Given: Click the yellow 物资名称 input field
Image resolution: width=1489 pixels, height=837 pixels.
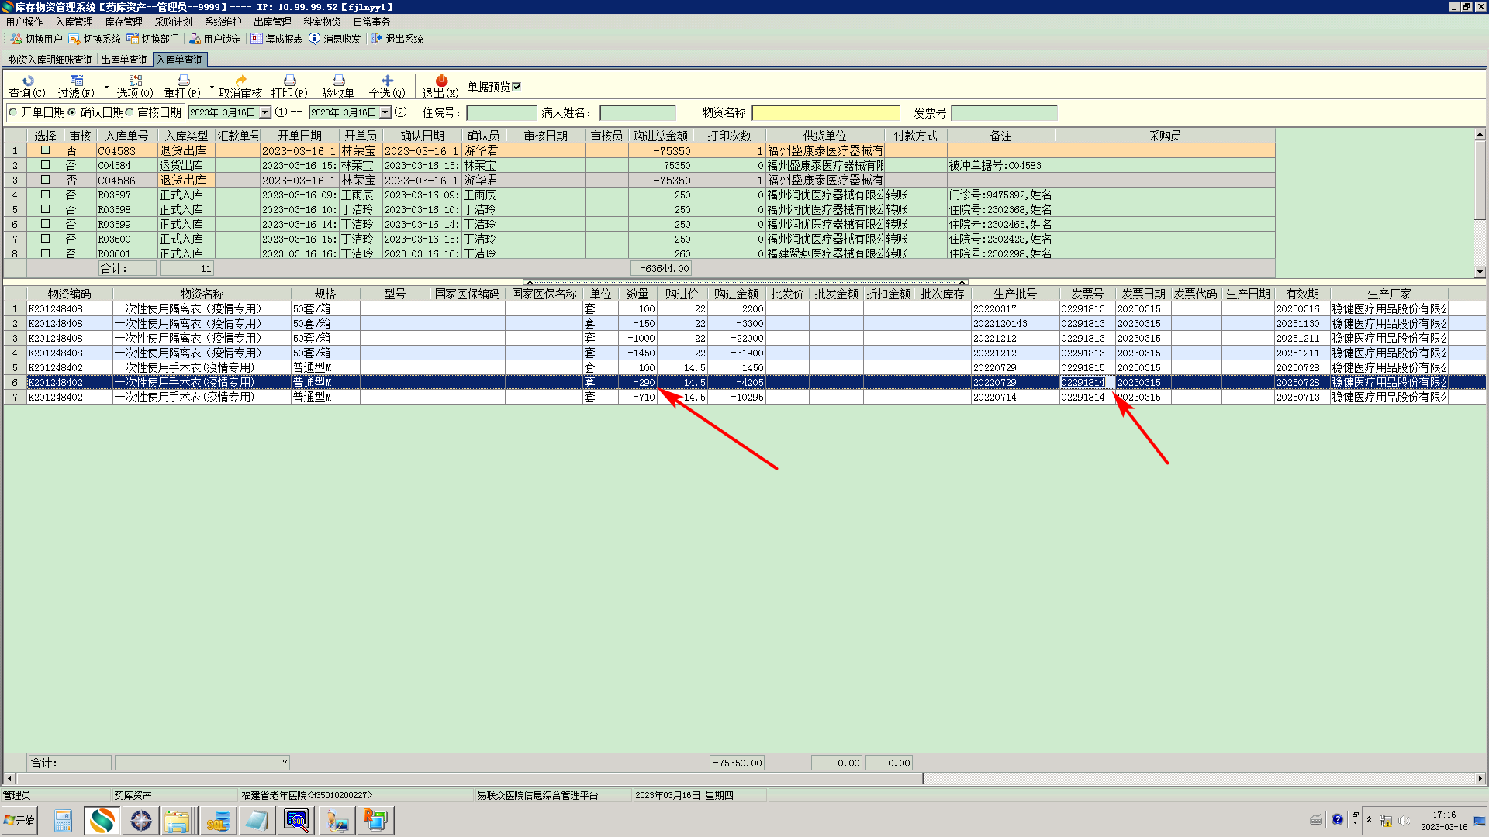Looking at the screenshot, I should [825, 113].
